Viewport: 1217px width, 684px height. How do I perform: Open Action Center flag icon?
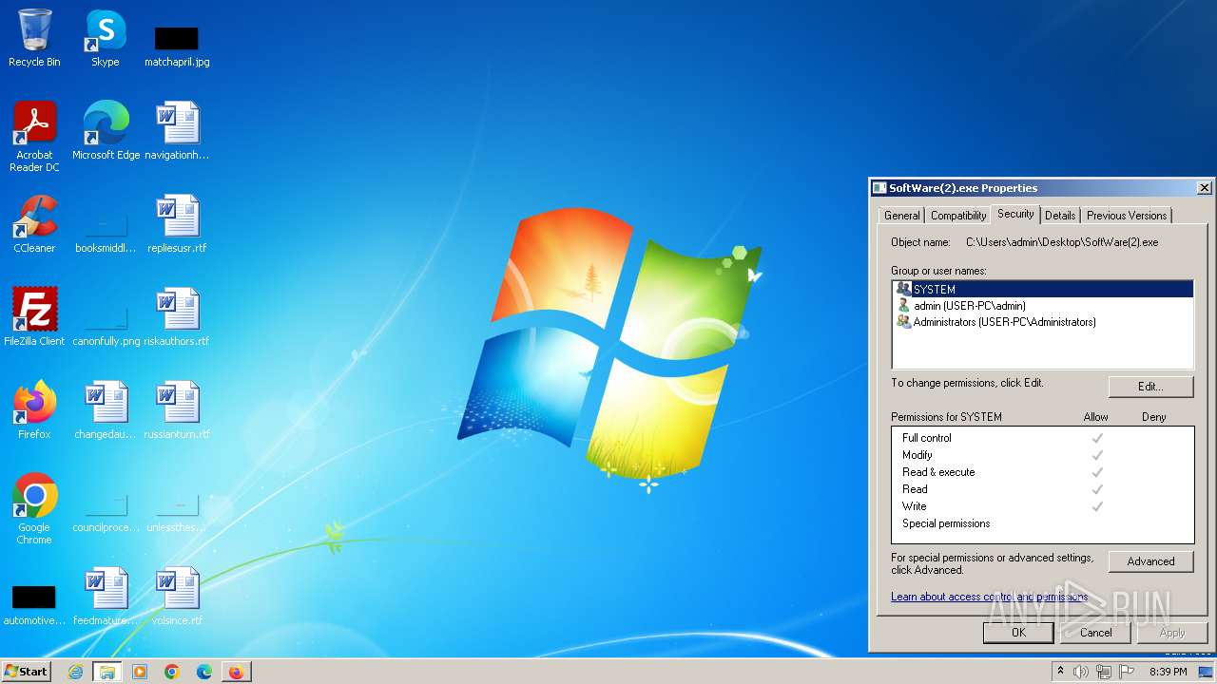tap(1127, 672)
